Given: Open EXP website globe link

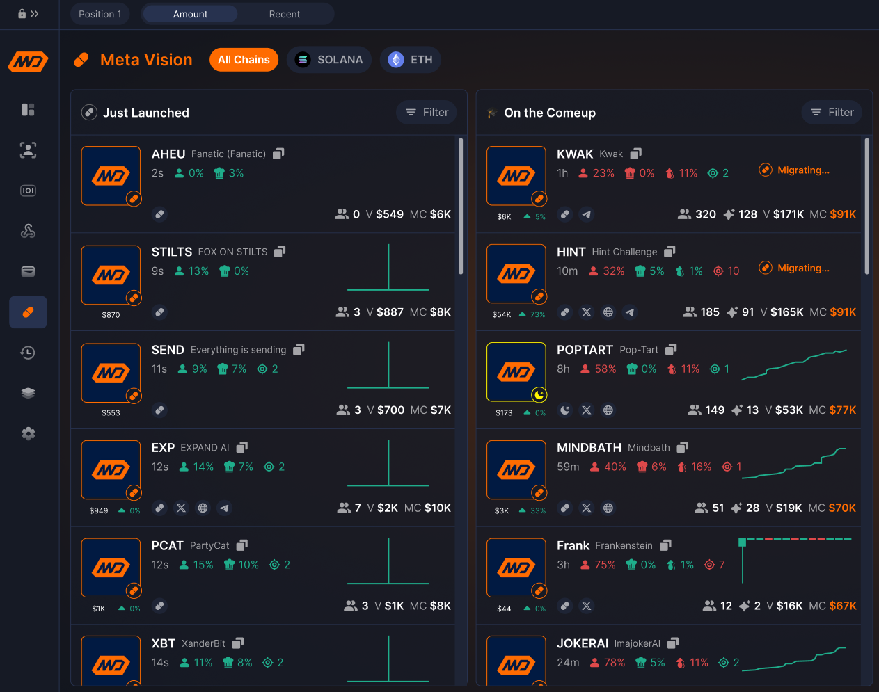Looking at the screenshot, I should [x=203, y=508].
